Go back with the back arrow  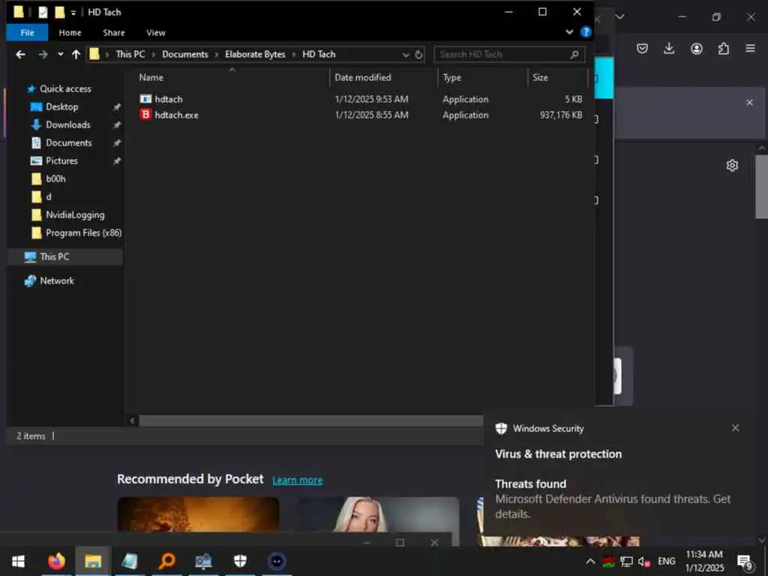(x=20, y=54)
